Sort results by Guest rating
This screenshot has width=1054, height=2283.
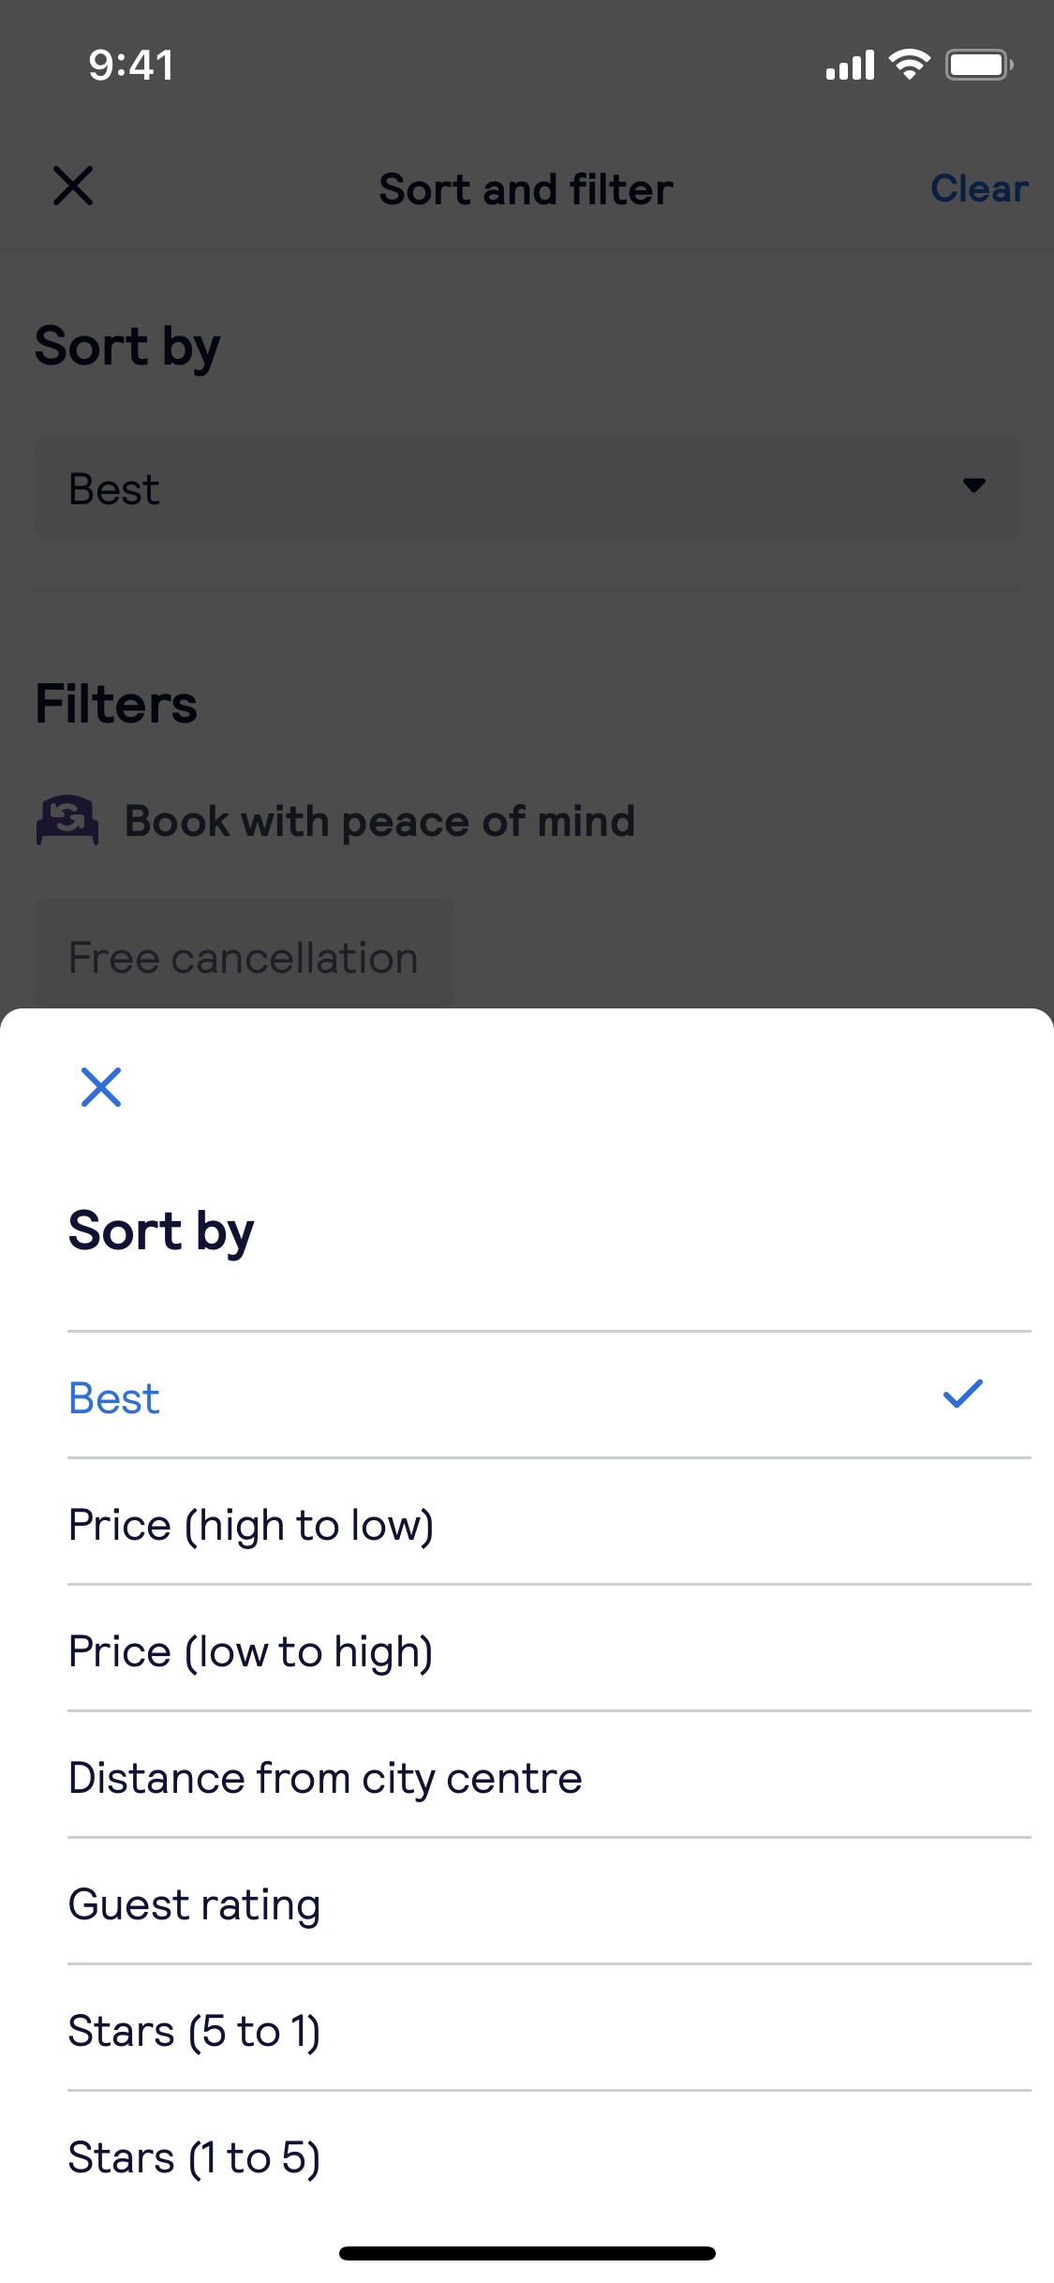[x=549, y=1902]
